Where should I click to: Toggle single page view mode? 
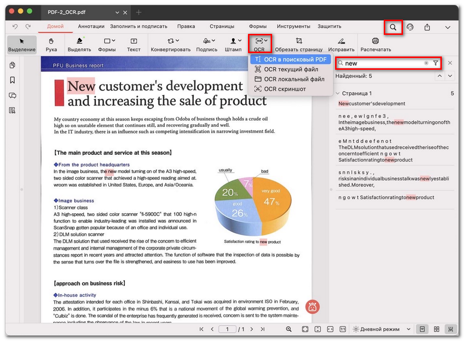coord(422,329)
